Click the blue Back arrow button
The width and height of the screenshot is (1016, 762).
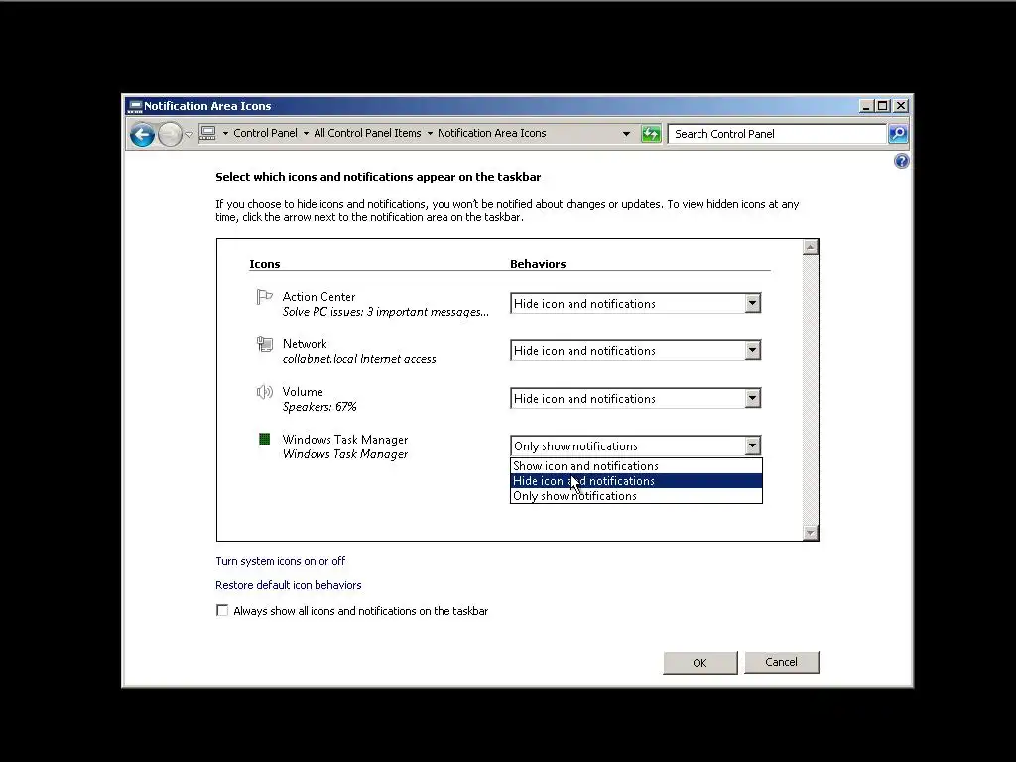[x=142, y=134]
